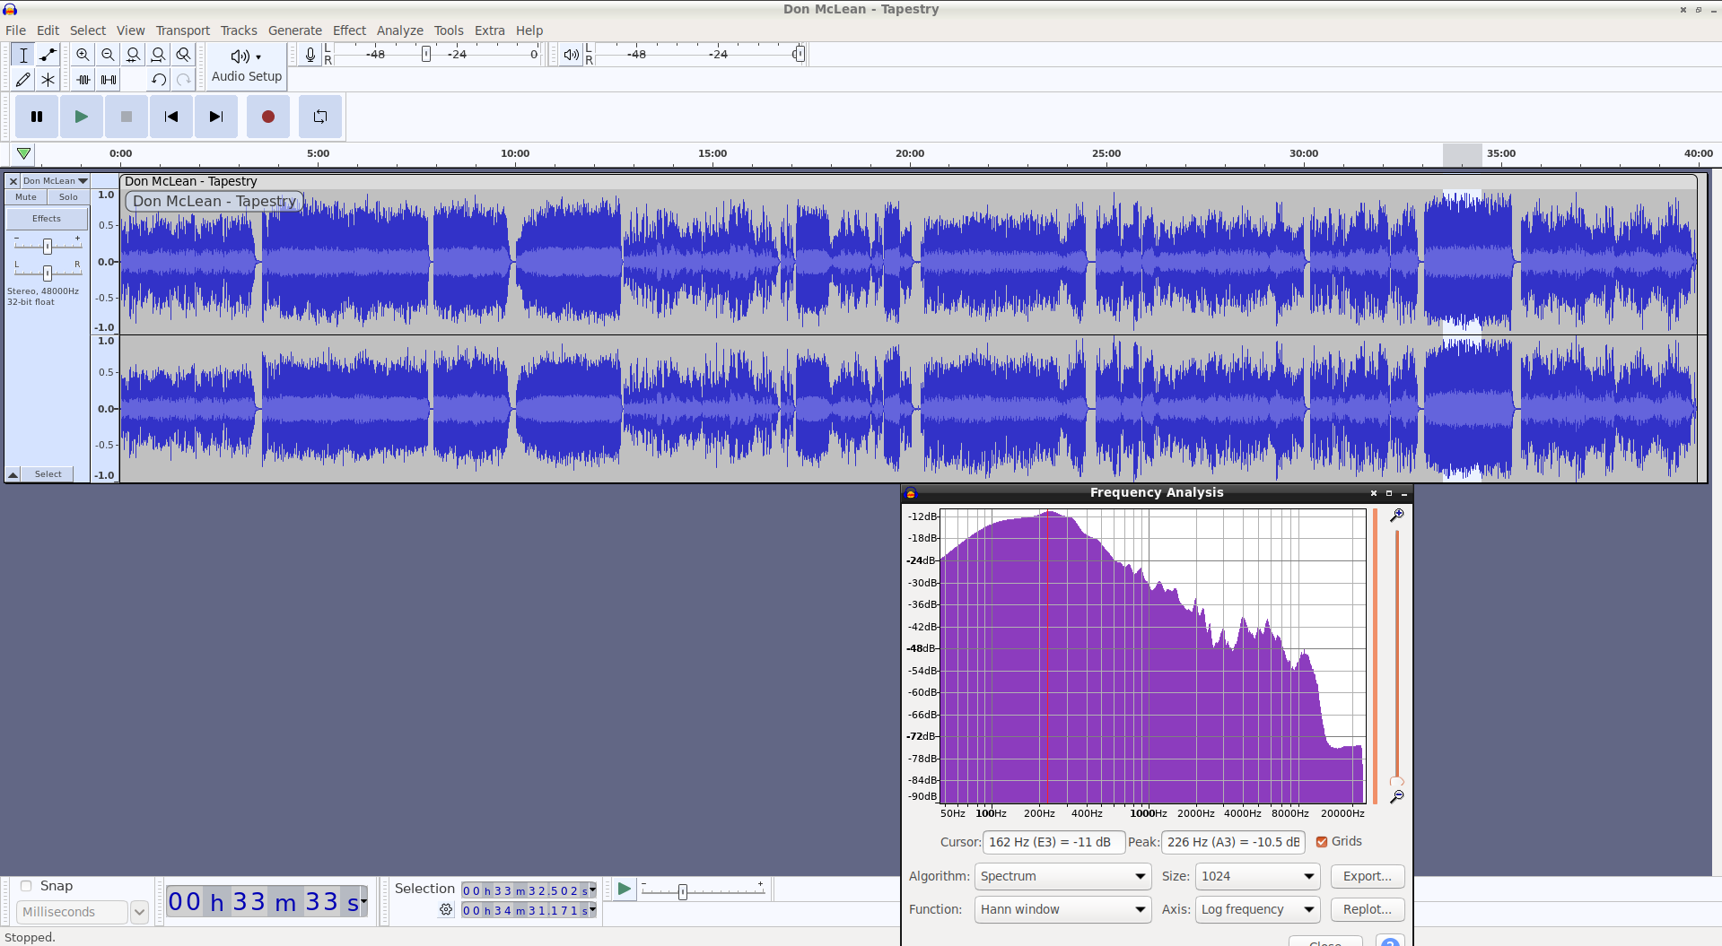Viewport: 1722px width, 946px height.
Task: Close the track with X button
Action: pos(13,181)
